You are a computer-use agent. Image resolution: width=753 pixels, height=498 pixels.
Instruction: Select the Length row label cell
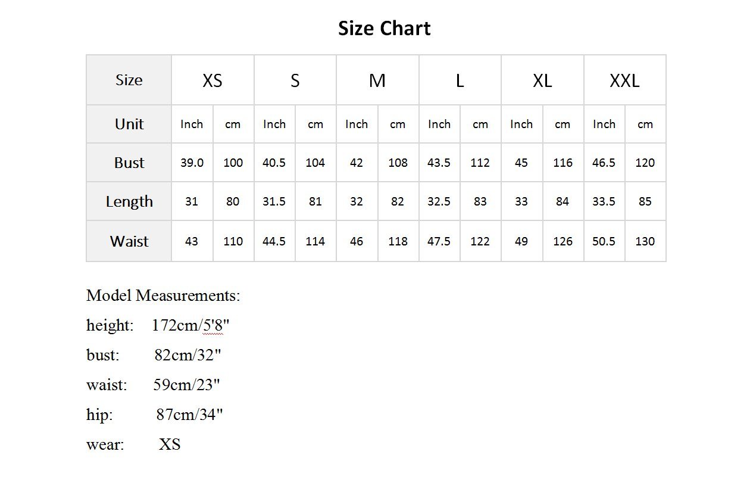pyautogui.click(x=129, y=201)
